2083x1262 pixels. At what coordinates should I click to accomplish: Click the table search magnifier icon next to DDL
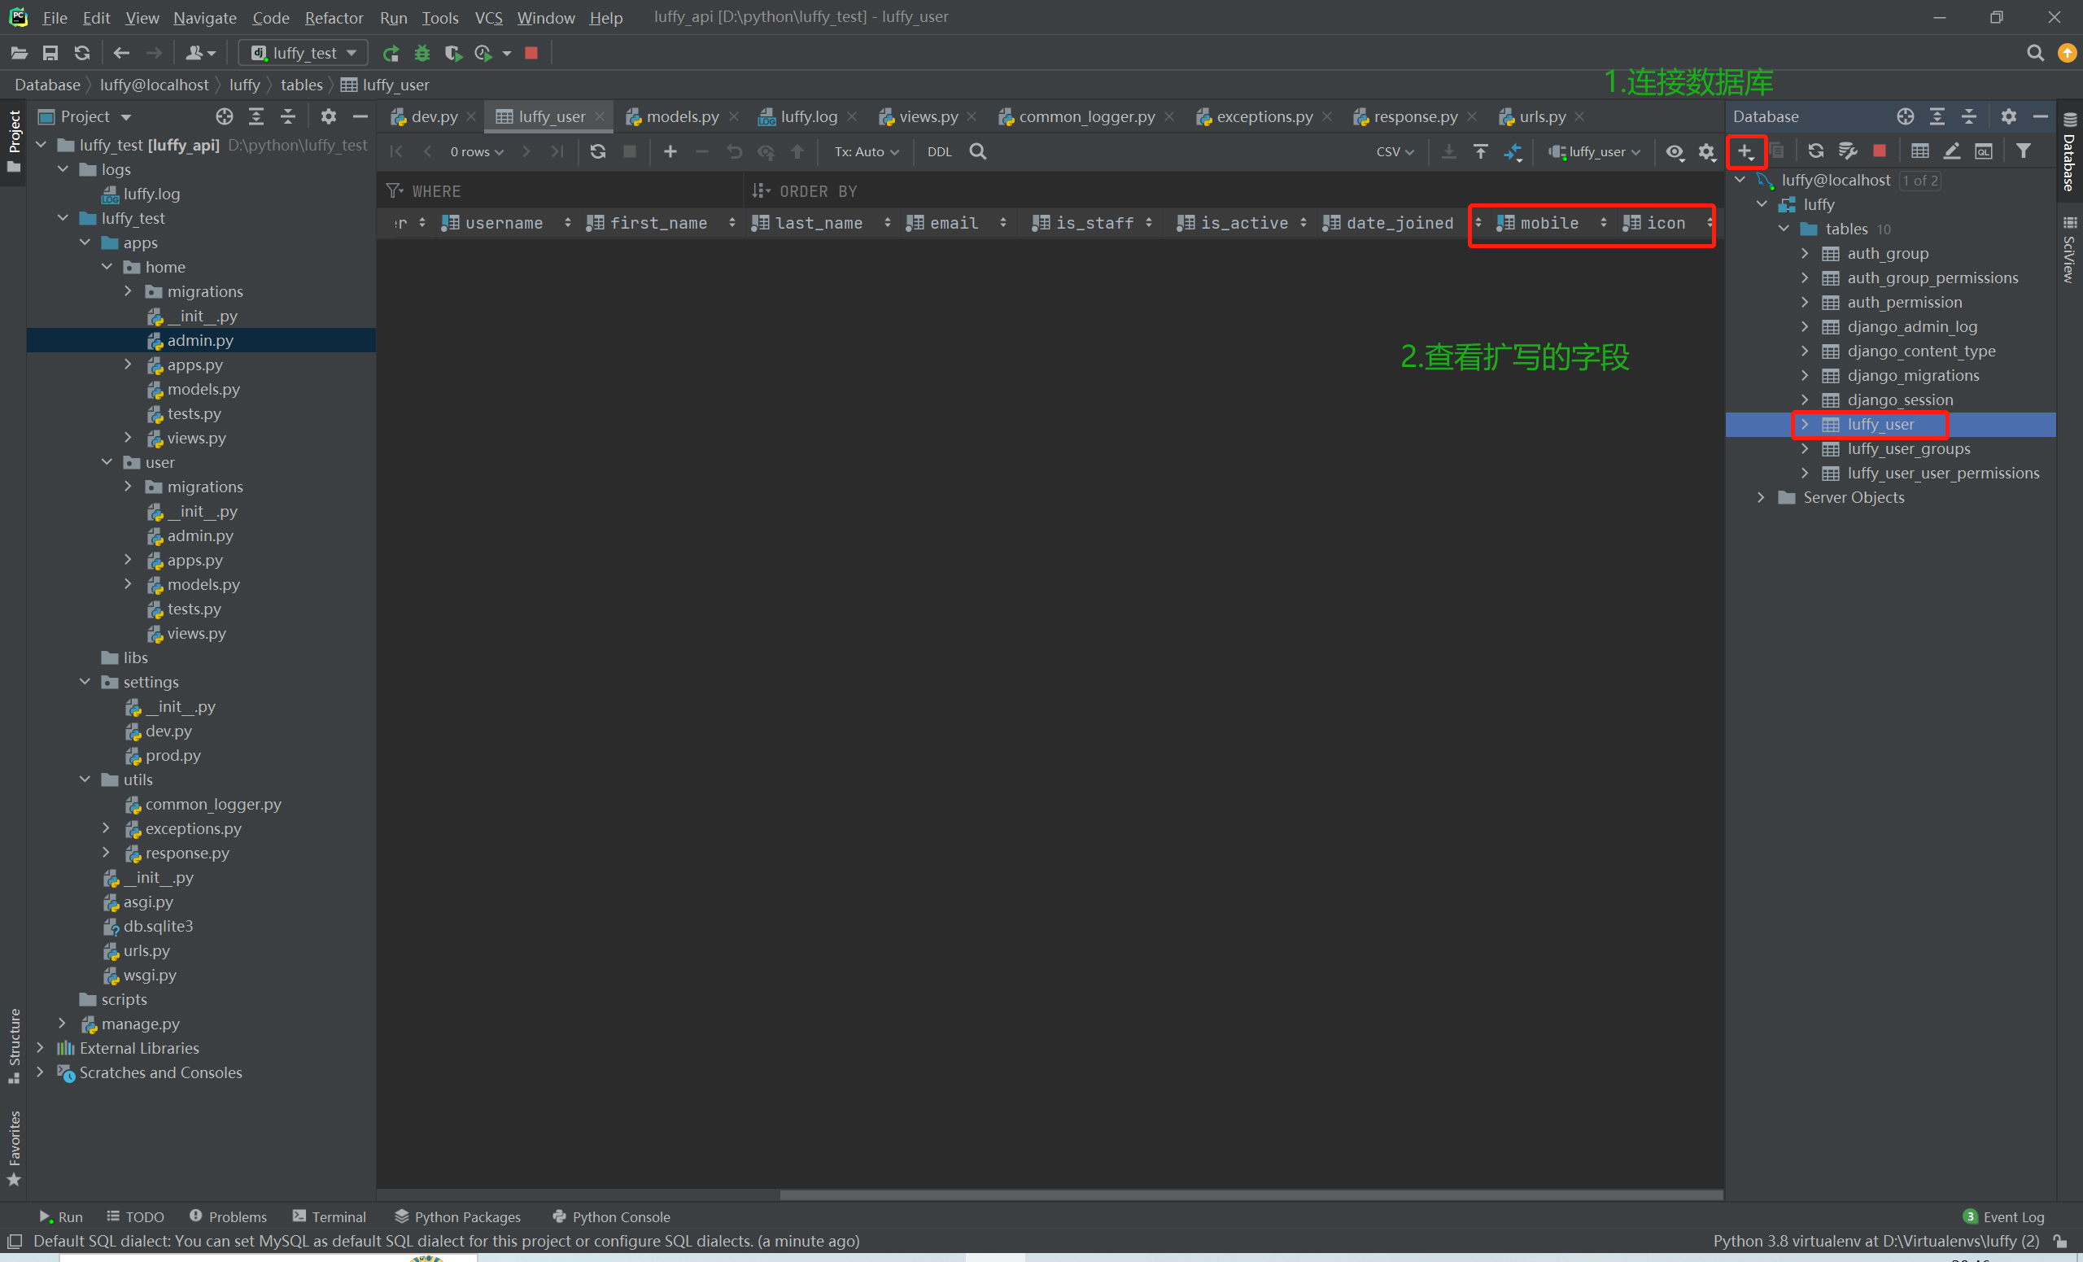[x=977, y=151]
